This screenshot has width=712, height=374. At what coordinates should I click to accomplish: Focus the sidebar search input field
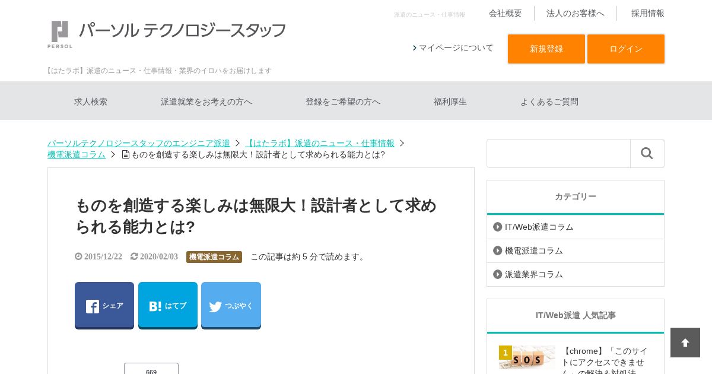(x=558, y=154)
